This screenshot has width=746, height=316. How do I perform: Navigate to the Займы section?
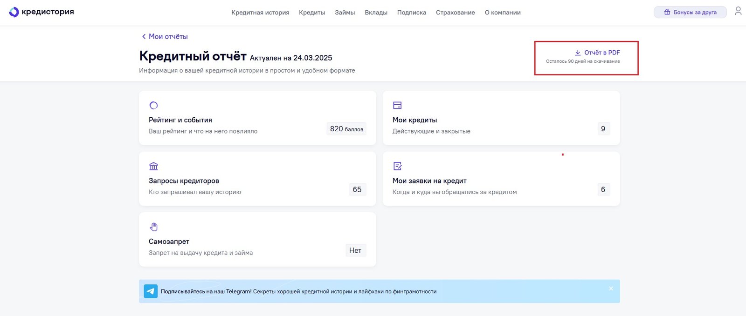pos(345,13)
